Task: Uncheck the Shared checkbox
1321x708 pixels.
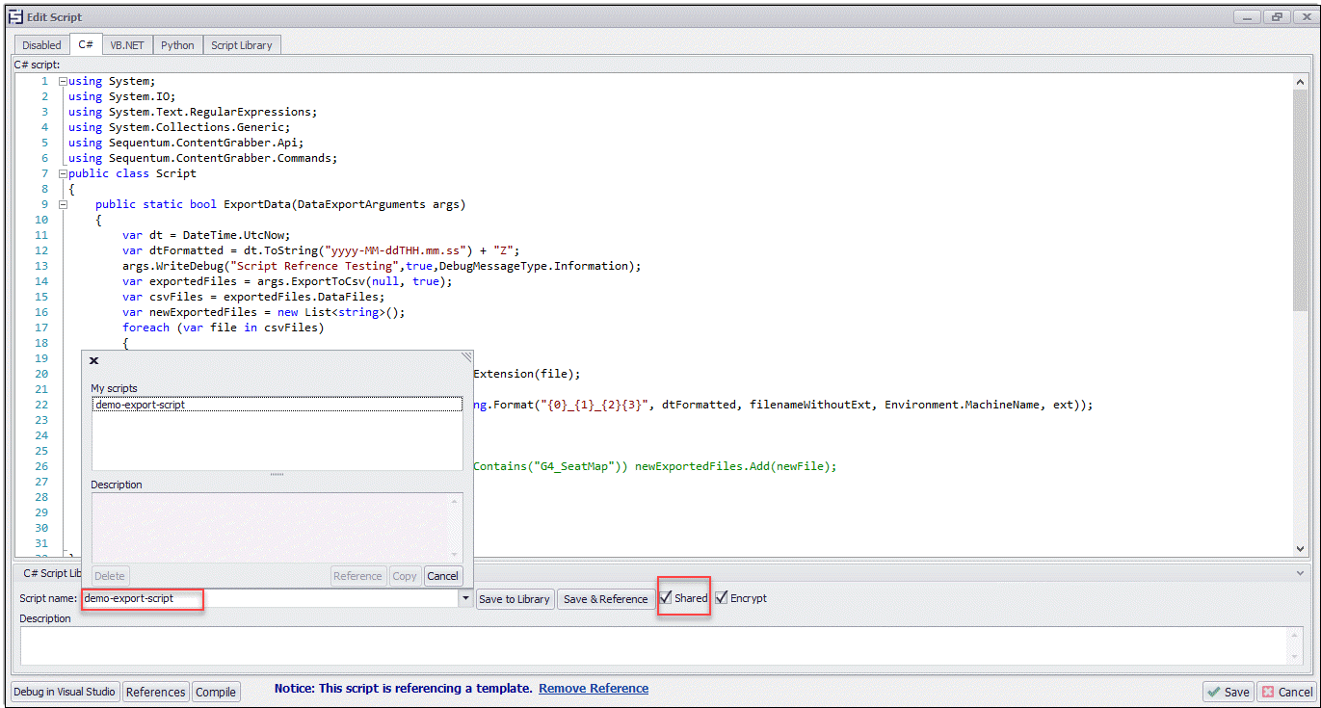Action: pos(667,597)
